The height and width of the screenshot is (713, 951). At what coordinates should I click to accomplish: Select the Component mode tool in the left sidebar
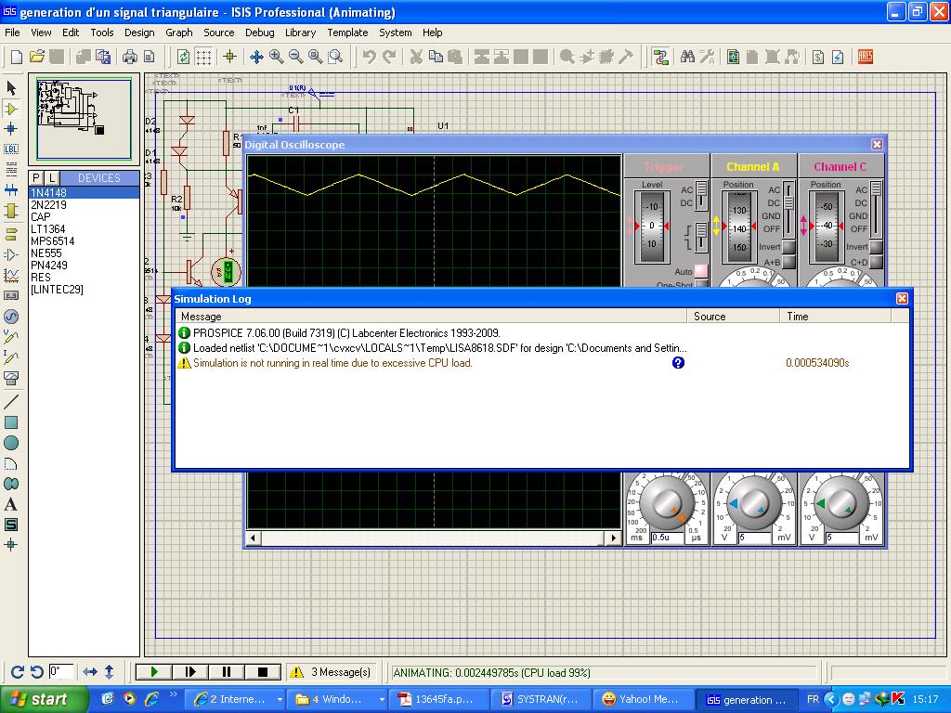[11, 109]
